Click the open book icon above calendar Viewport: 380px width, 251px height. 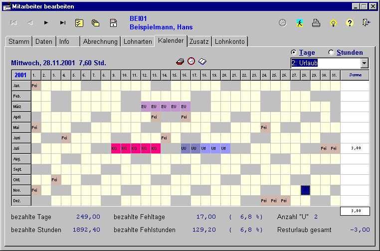[x=202, y=61]
